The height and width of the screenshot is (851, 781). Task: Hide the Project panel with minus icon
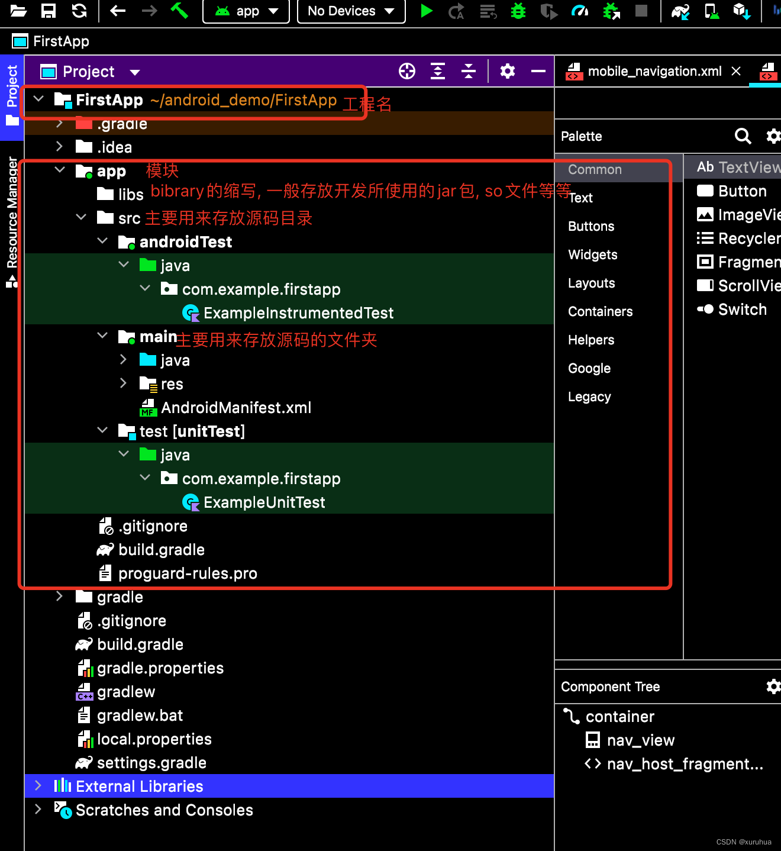538,72
